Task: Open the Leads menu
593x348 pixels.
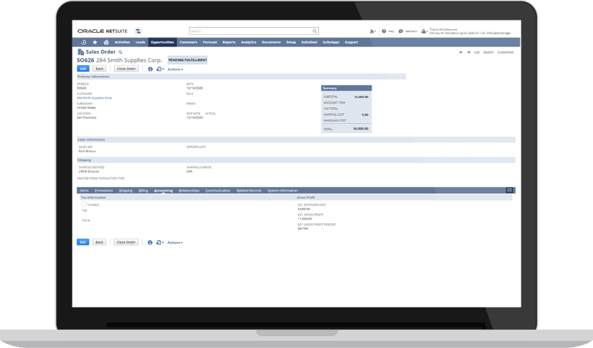Action: (x=140, y=42)
